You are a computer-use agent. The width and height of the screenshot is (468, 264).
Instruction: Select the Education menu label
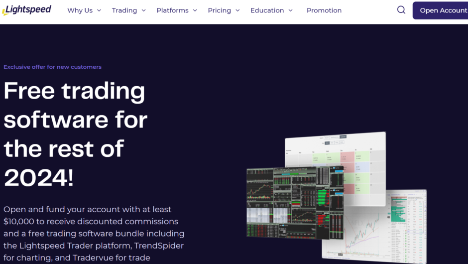267,10
